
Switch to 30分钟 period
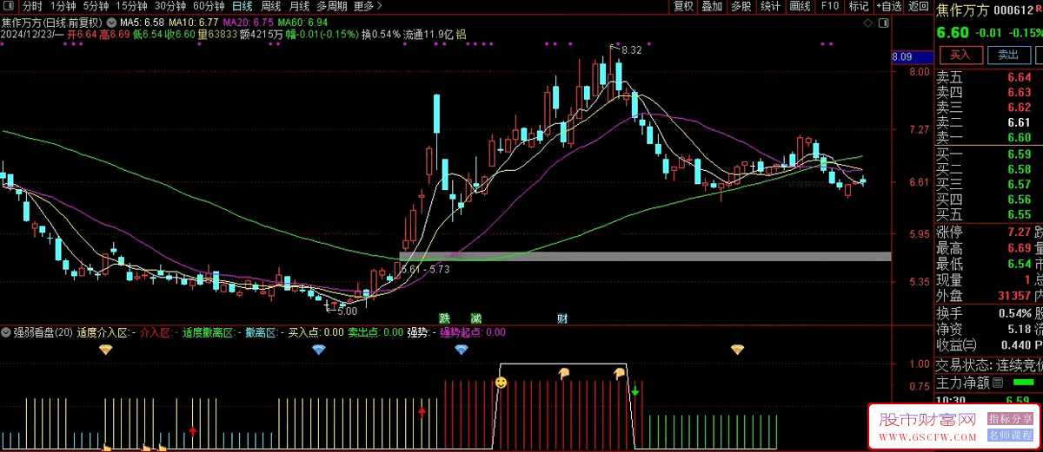170,6
